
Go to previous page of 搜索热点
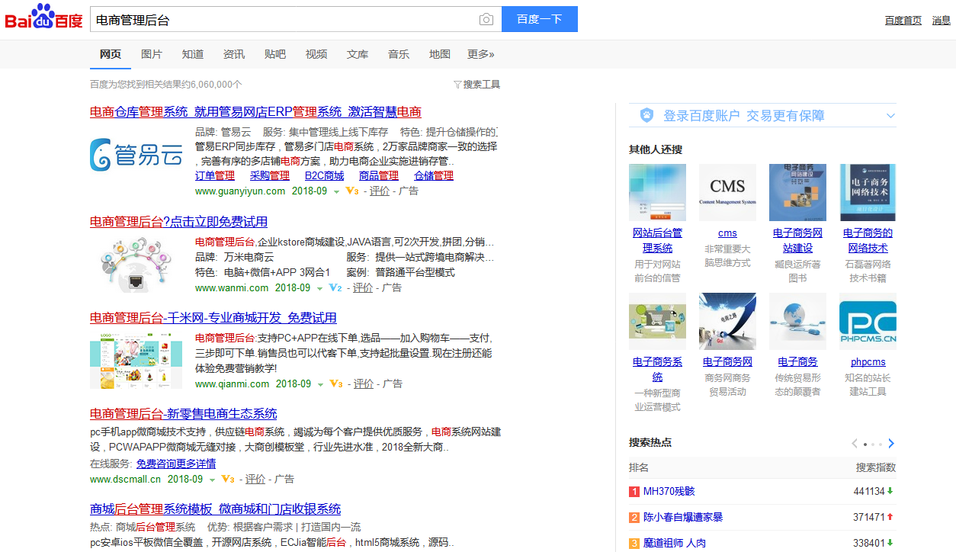(x=855, y=444)
